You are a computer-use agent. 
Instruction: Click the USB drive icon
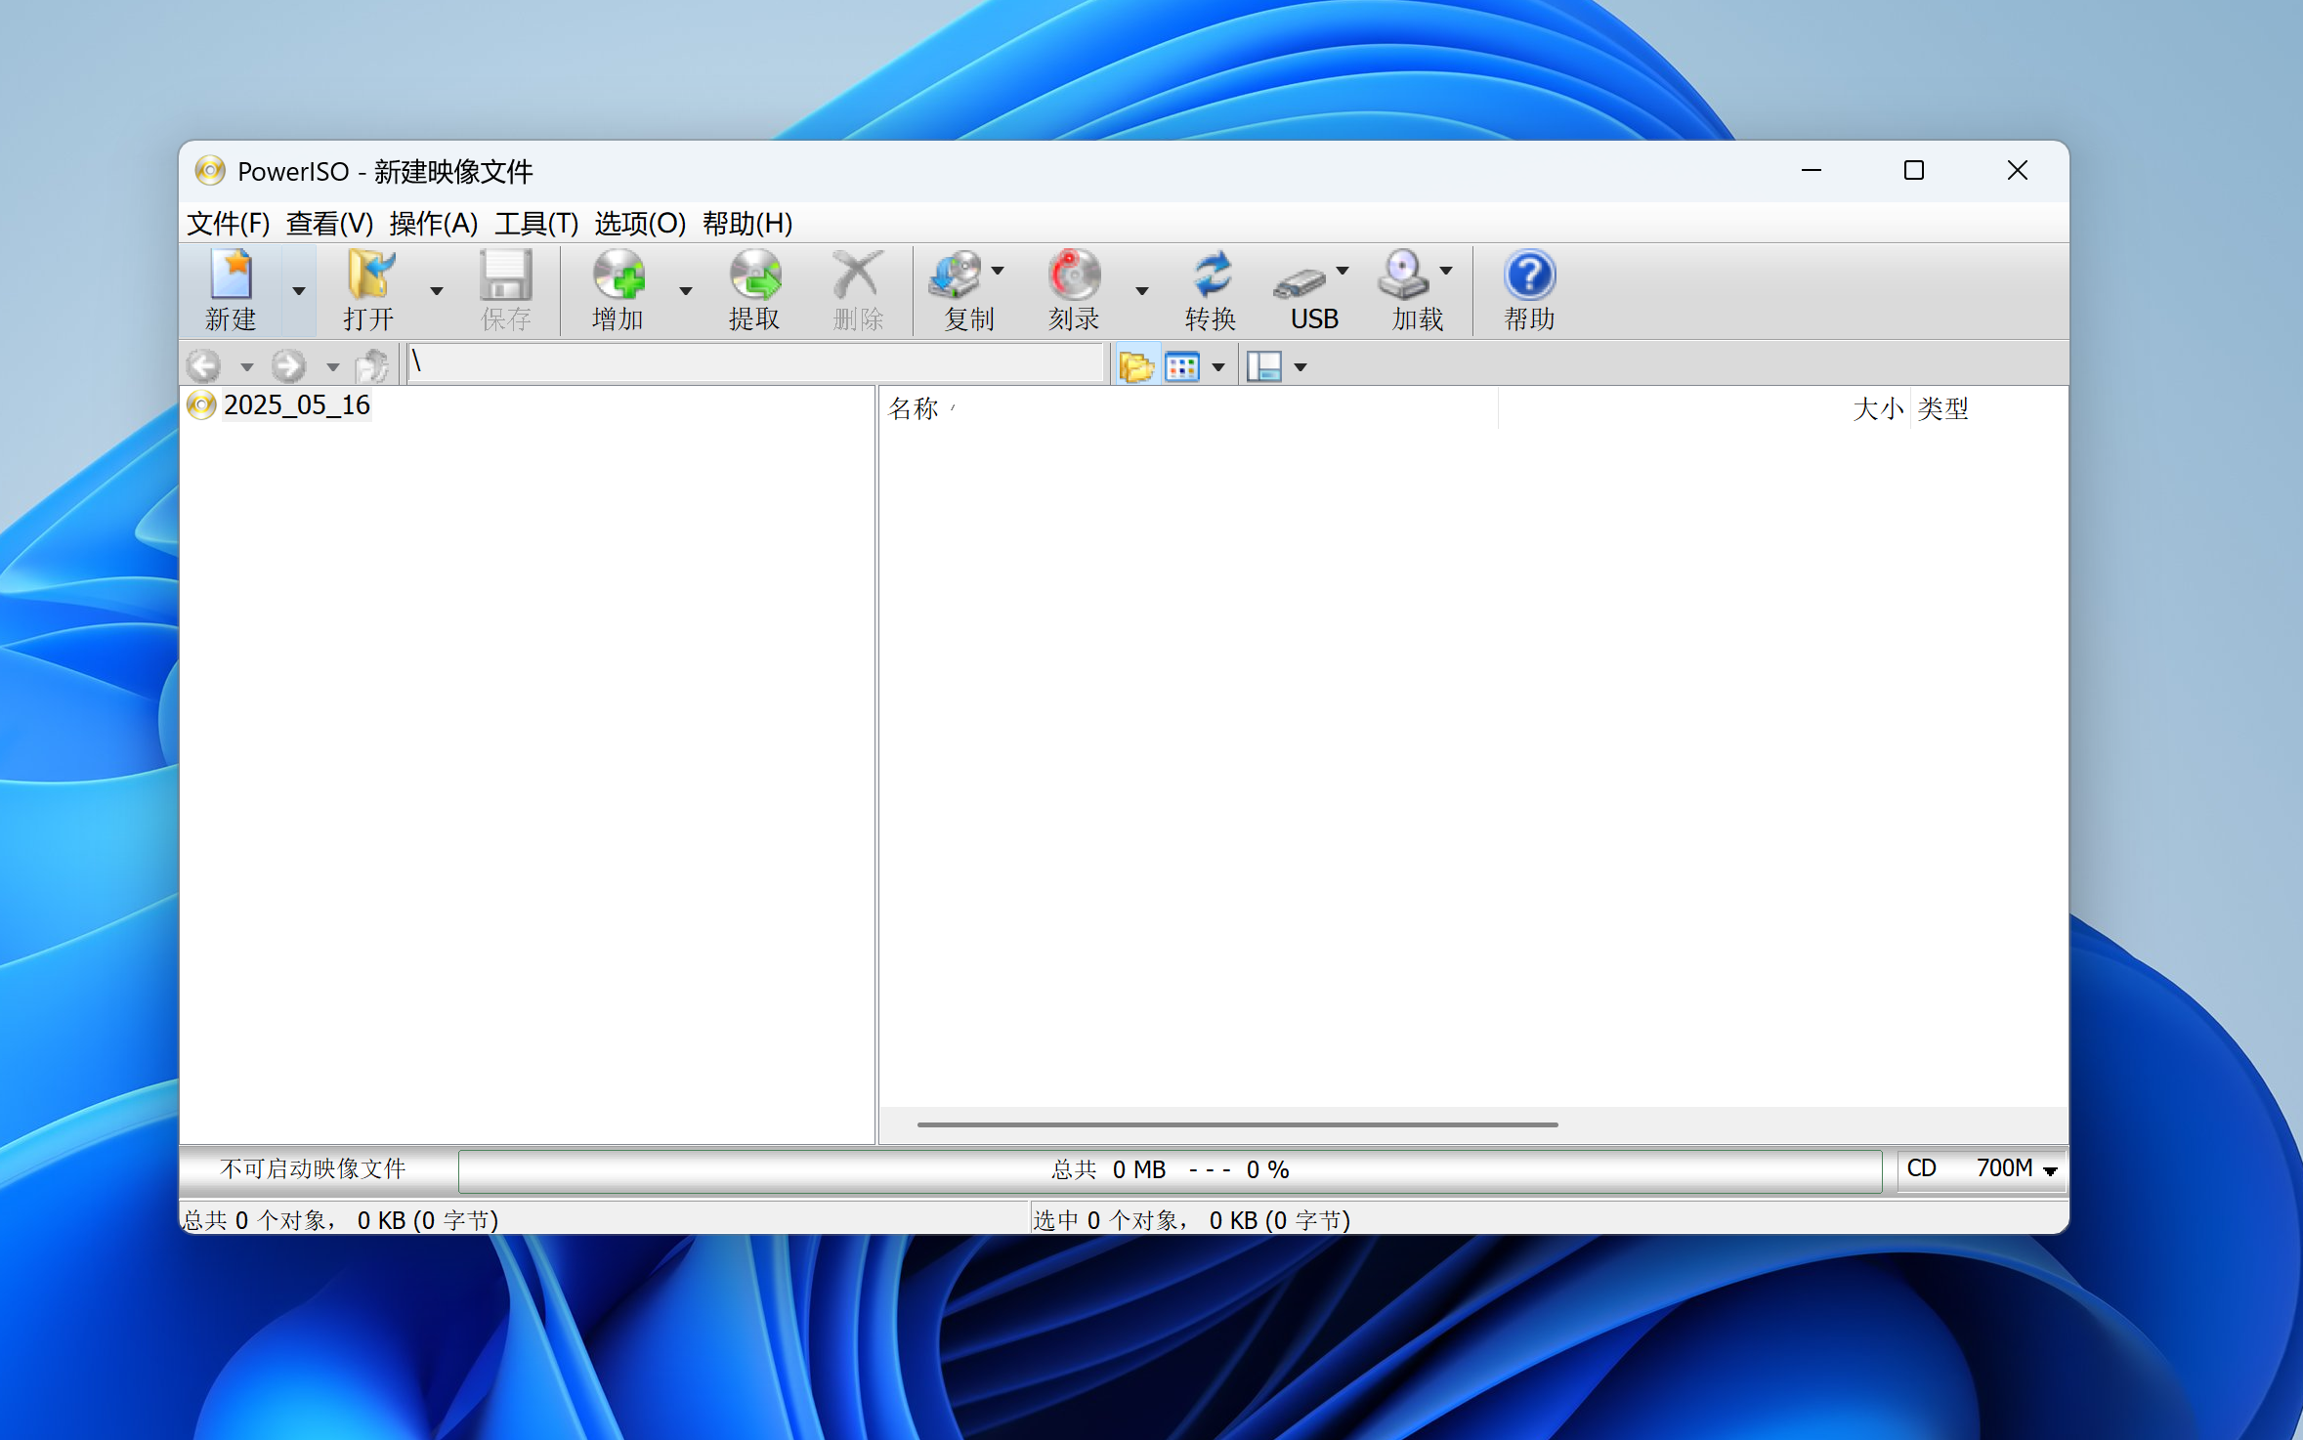[x=1301, y=281]
